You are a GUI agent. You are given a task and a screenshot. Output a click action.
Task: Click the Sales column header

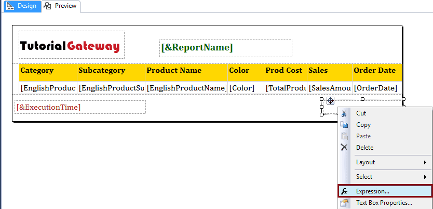330,72
